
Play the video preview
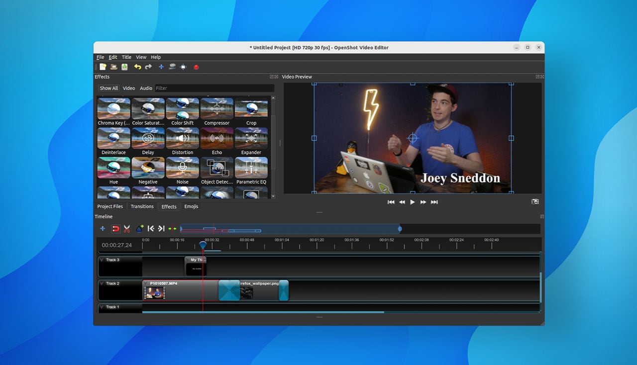pos(412,202)
